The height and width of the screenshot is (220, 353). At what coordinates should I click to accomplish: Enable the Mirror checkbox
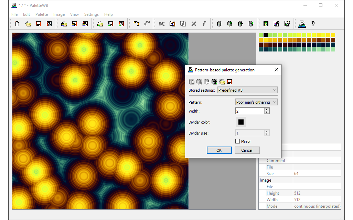point(237,141)
